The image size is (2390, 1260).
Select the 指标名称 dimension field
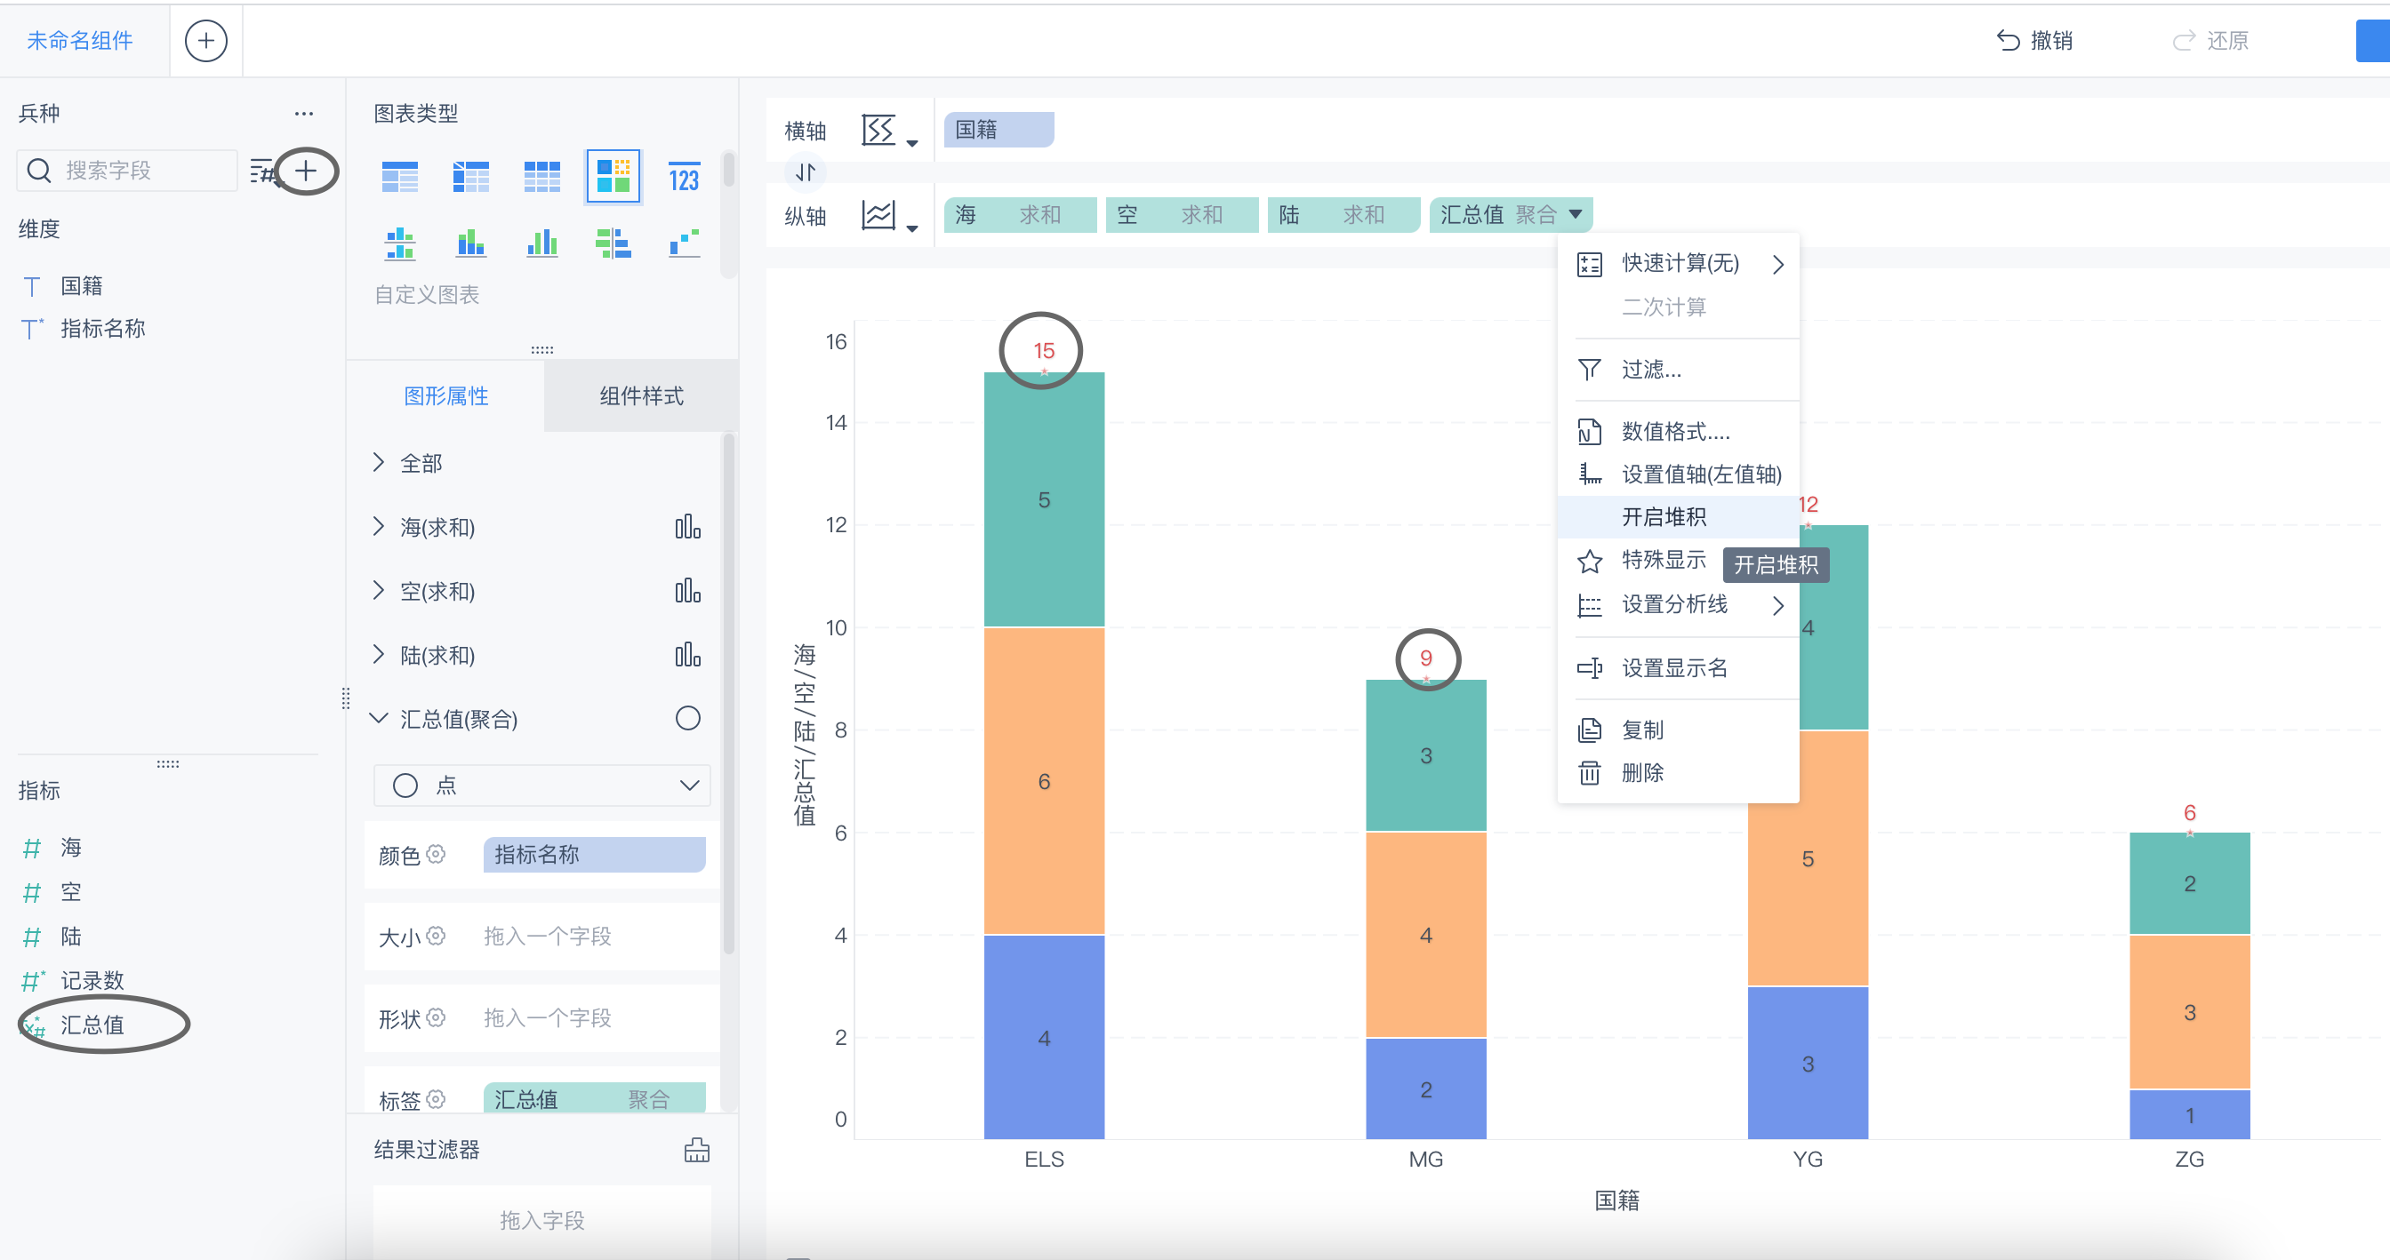pos(102,328)
